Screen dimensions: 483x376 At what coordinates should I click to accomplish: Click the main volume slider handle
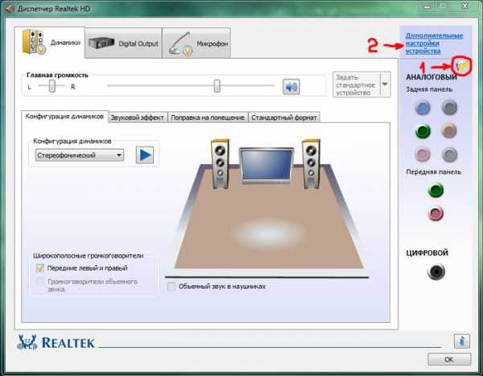[217, 85]
